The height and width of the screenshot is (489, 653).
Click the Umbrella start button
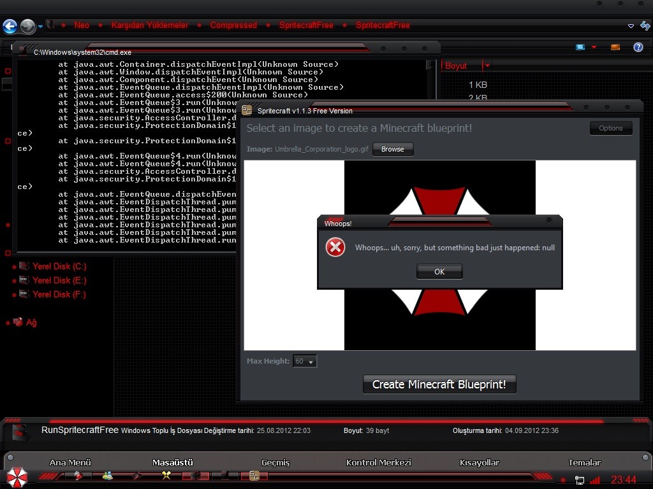(17, 477)
